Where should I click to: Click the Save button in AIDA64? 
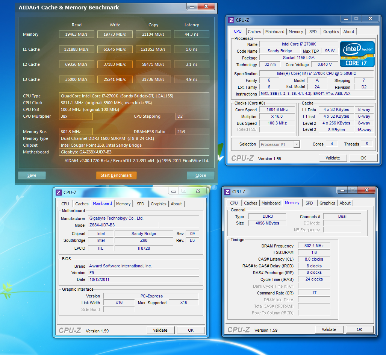pyautogui.click(x=32, y=175)
